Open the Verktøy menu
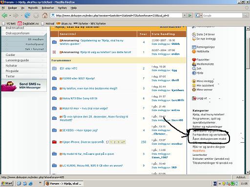Screen dimensions: 250x187 click(x=62, y=8)
